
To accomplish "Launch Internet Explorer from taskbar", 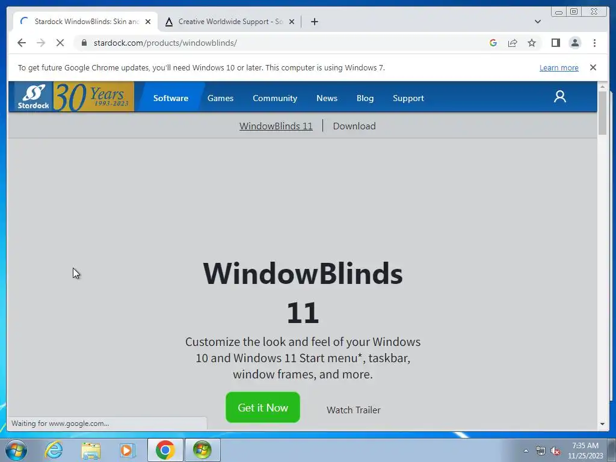I will pos(54,450).
